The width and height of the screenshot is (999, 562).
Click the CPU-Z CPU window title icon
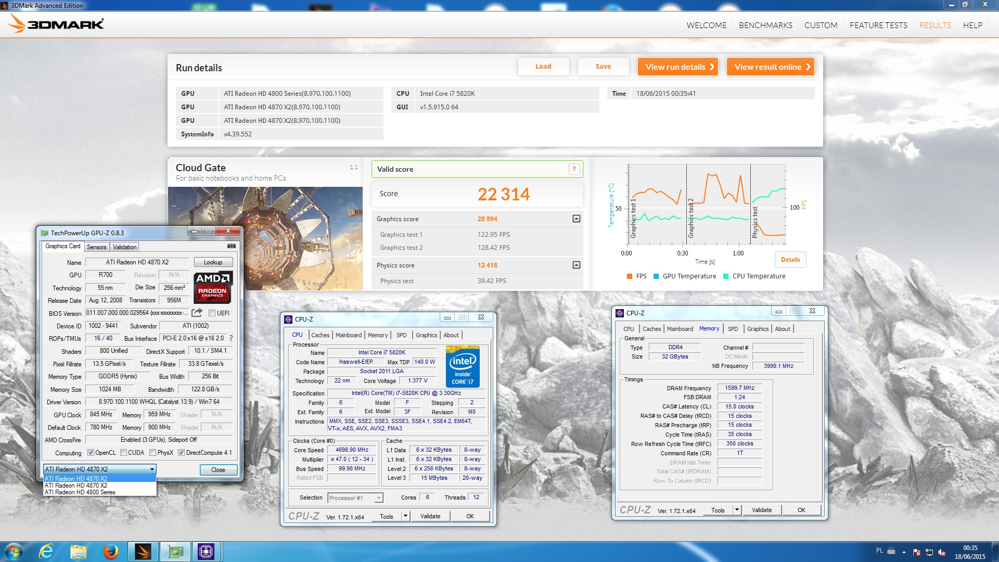(x=288, y=319)
